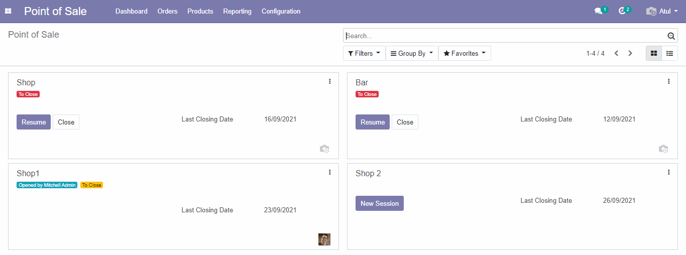The height and width of the screenshot is (255, 686).
Task: Resume the Shop session
Action: click(34, 122)
